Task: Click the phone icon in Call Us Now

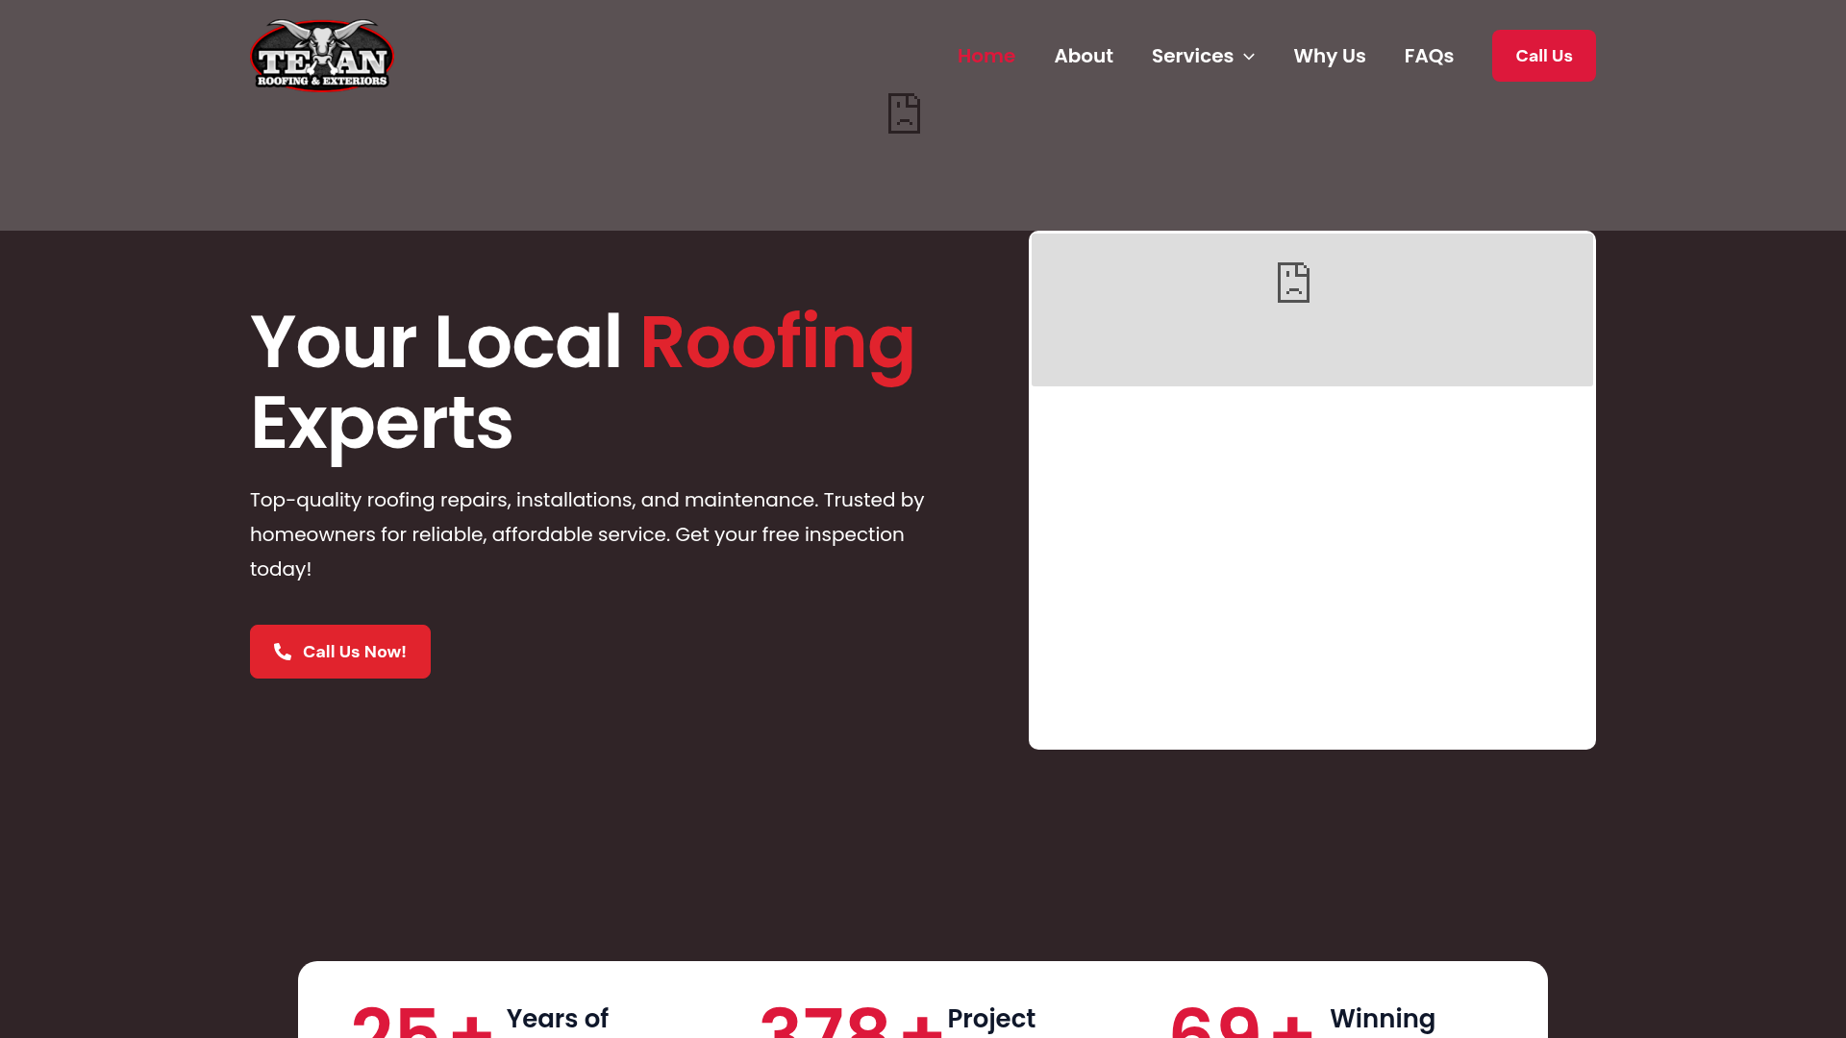Action: (x=283, y=652)
